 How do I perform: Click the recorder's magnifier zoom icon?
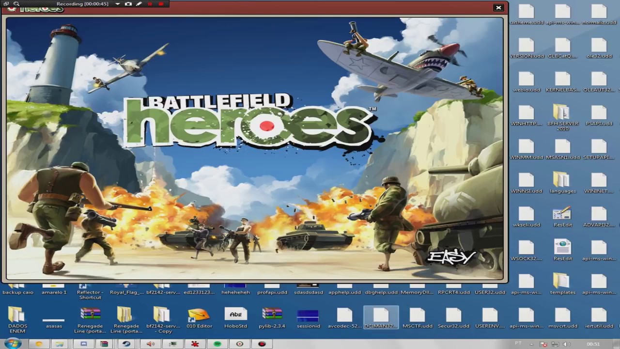pos(16,4)
